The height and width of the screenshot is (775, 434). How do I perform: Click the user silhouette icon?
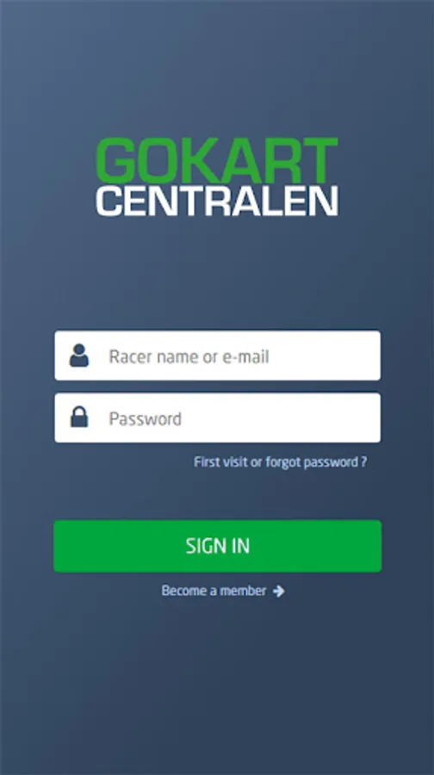(x=79, y=356)
